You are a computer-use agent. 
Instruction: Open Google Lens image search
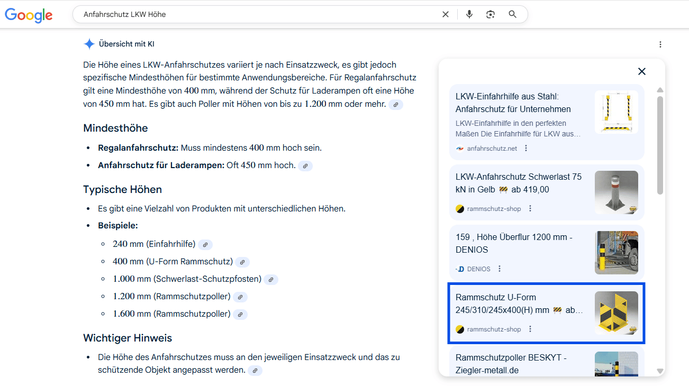(491, 14)
